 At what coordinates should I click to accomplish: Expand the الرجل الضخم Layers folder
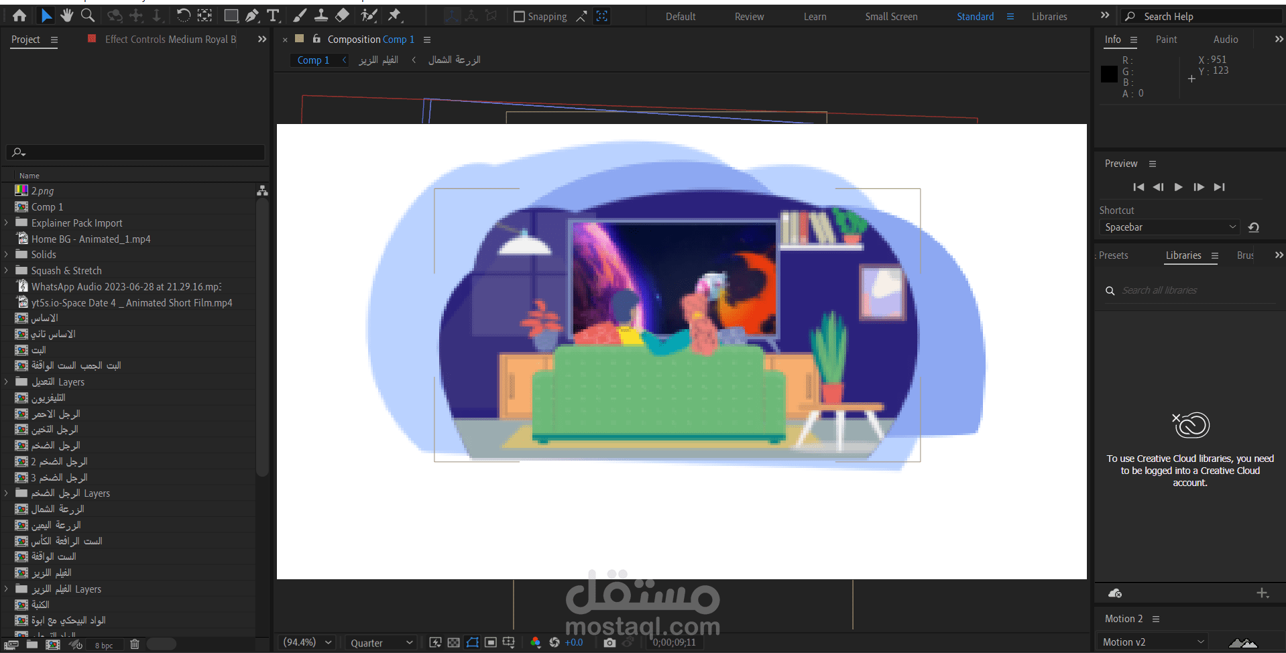coord(5,493)
